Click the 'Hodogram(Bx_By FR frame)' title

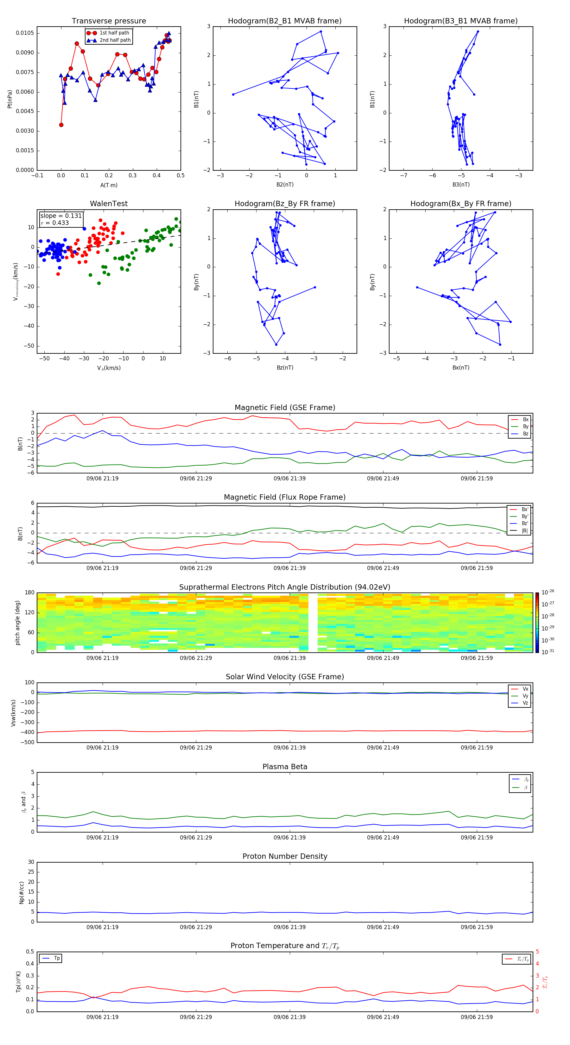click(460, 204)
